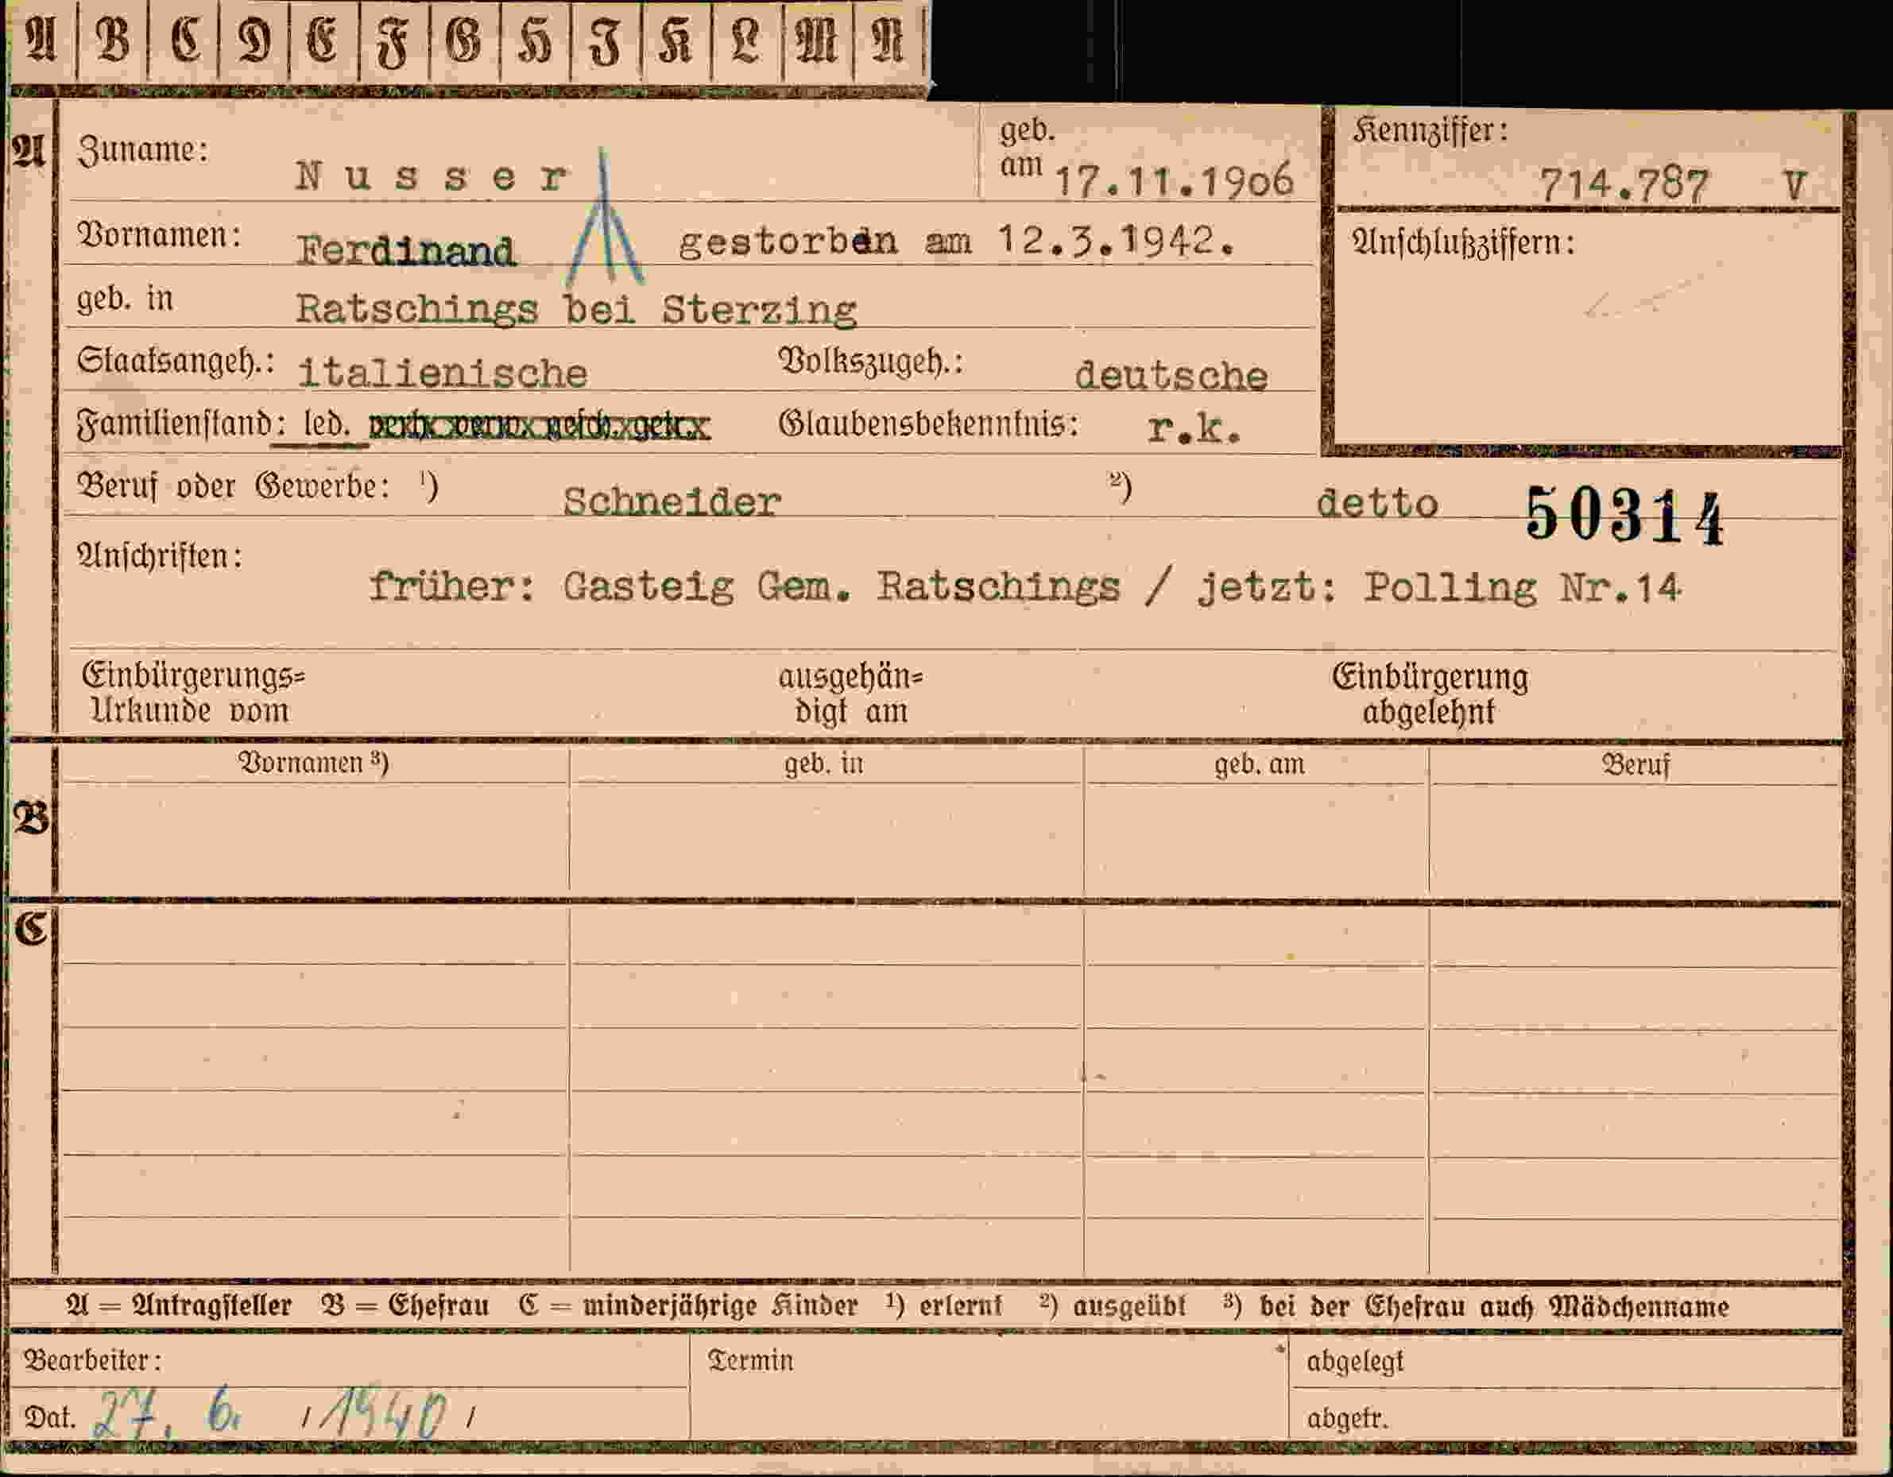1893x1477 pixels.
Task: Select the Fraktur letter F index tab
Action: click(394, 41)
